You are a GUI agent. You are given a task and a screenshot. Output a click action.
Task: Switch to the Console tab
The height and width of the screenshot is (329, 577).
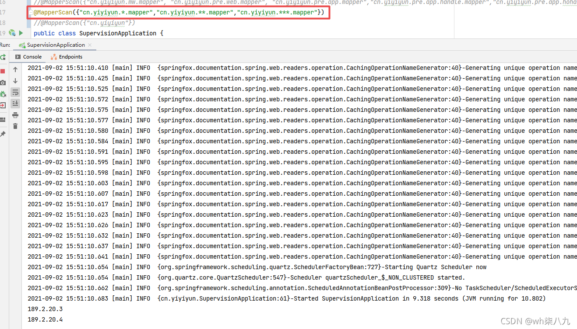coord(28,57)
